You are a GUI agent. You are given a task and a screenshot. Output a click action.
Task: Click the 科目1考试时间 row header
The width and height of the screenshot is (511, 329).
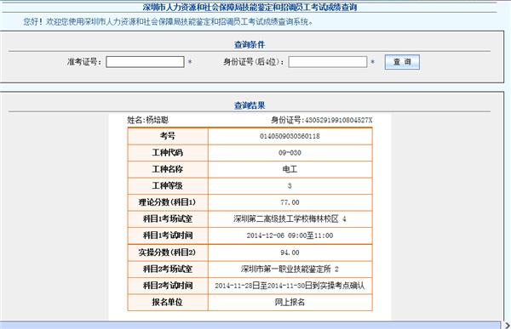point(168,235)
